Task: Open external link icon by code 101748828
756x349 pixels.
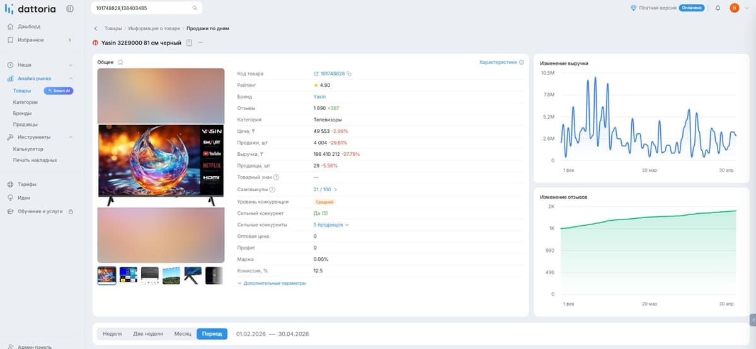Action: (316, 74)
